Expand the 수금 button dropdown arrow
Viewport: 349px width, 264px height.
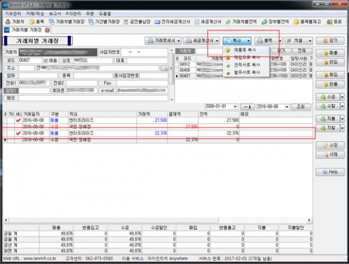tap(343, 96)
